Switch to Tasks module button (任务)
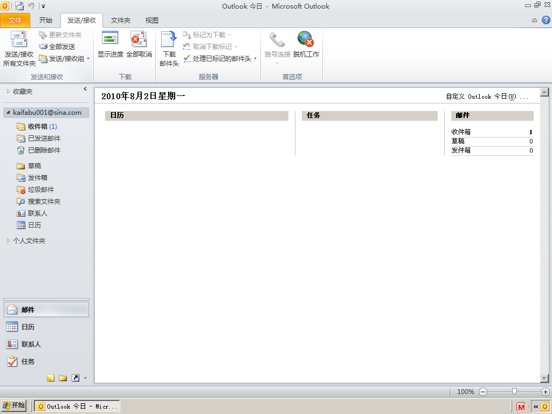Screen dimensions: 552x414 (x=46, y=362)
